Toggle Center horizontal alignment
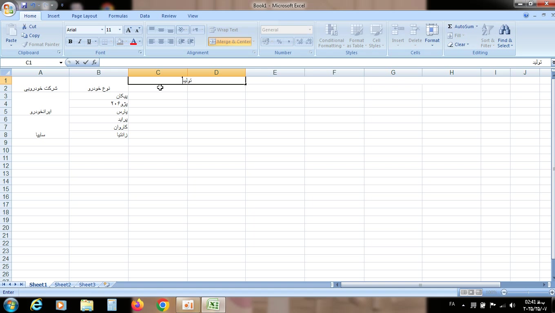Screen dimensions: 555x313 coord(161,42)
